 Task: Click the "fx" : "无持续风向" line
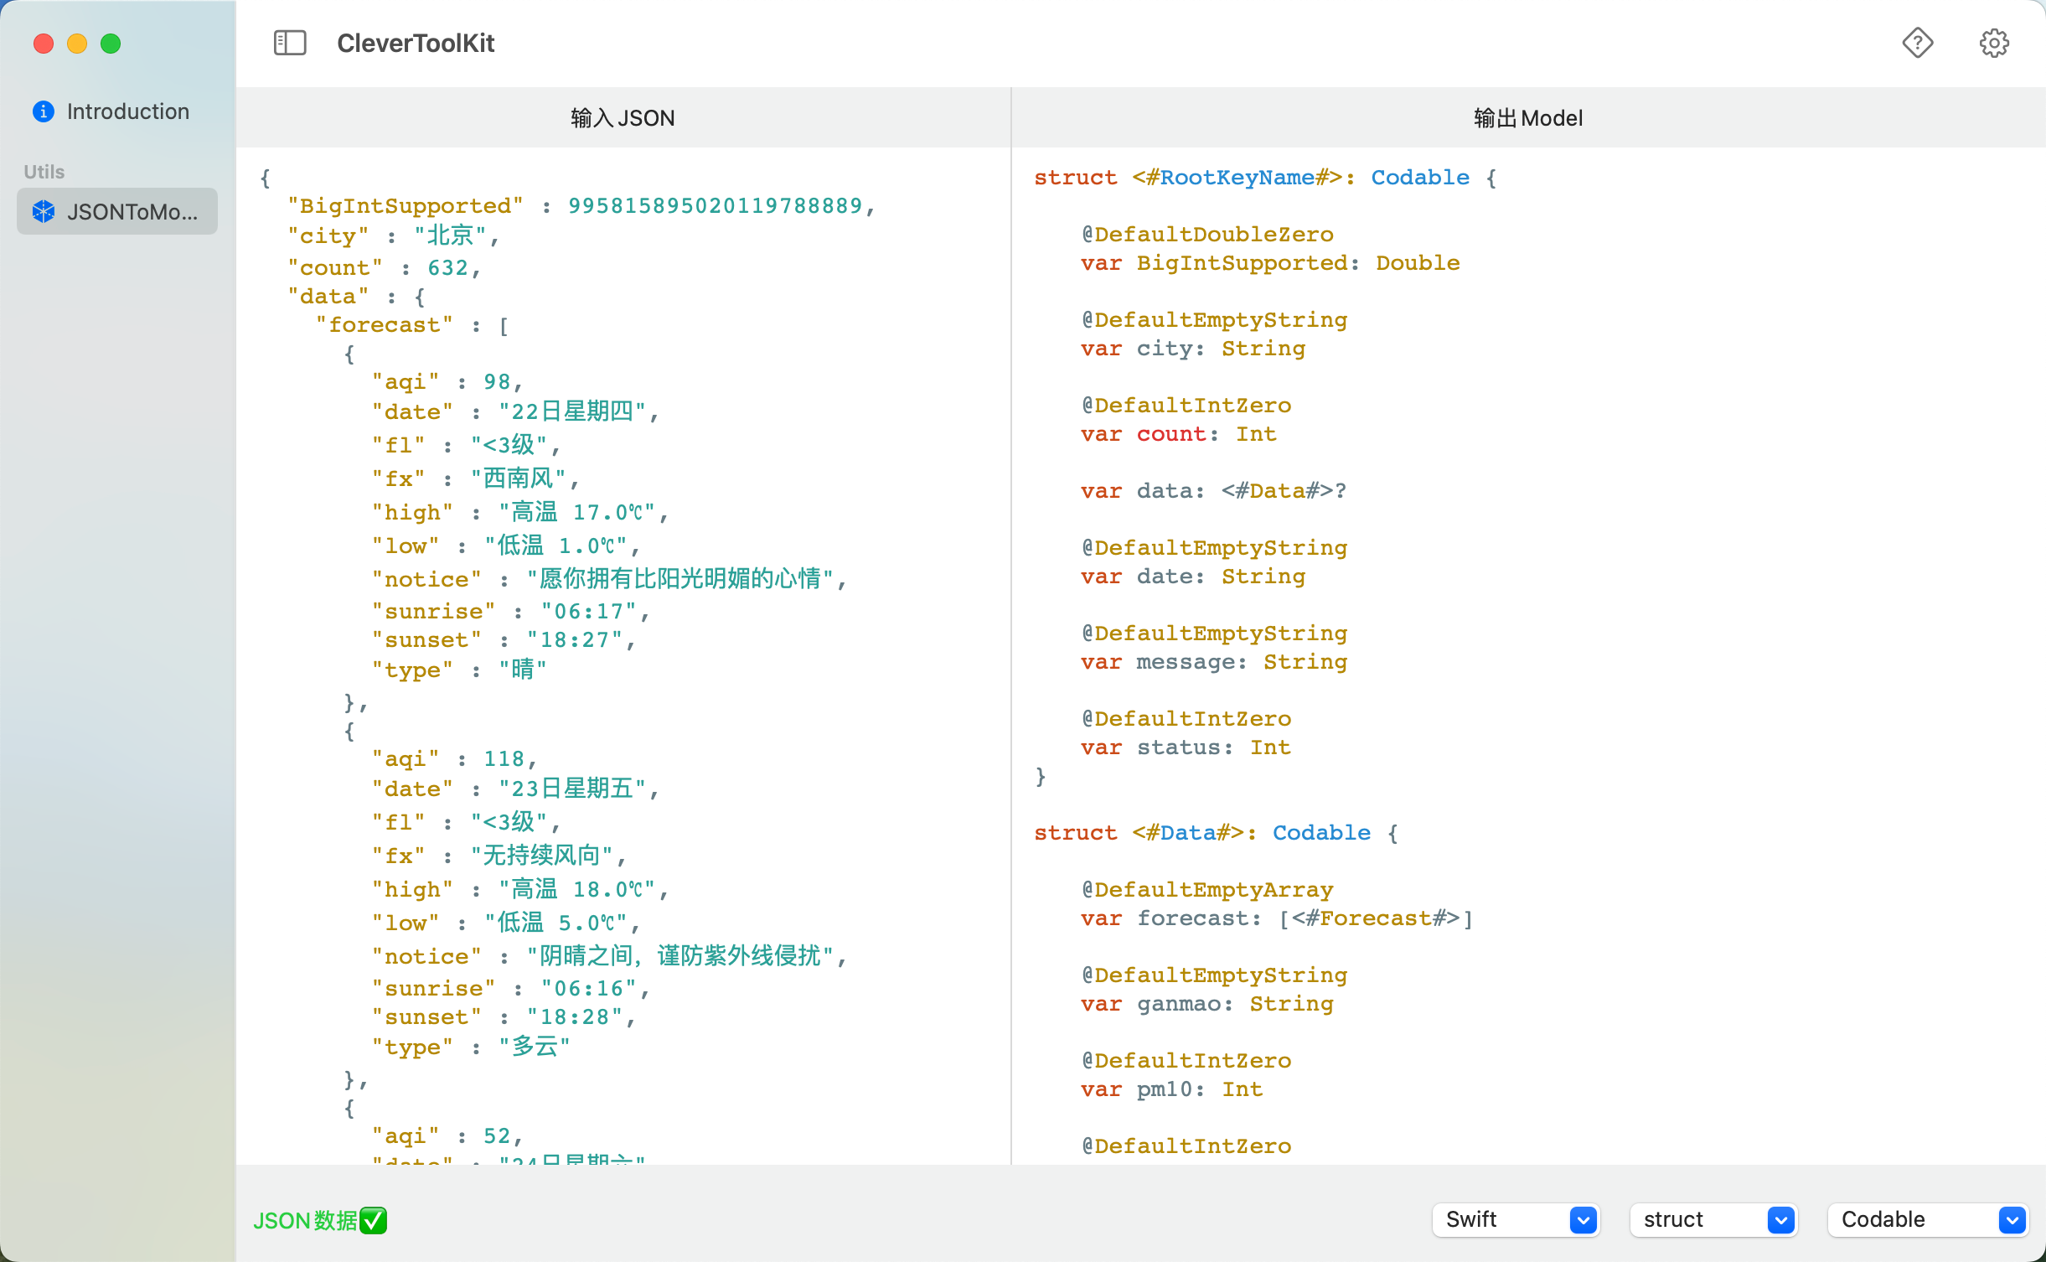pos(499,856)
